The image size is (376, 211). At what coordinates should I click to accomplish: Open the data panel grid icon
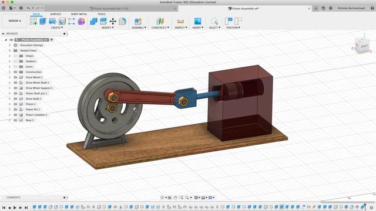pyautogui.click(x=4, y=8)
